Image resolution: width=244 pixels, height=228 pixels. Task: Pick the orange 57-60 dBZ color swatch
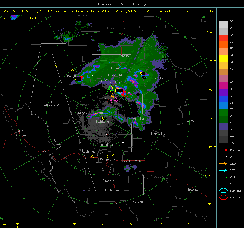click(223, 45)
